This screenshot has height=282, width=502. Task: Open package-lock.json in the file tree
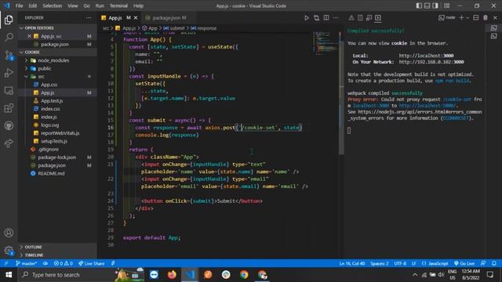(x=57, y=157)
